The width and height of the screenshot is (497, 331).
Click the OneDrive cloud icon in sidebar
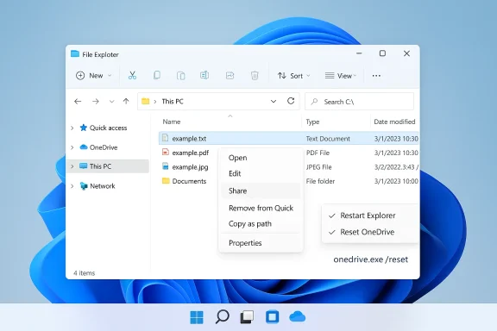tap(84, 147)
